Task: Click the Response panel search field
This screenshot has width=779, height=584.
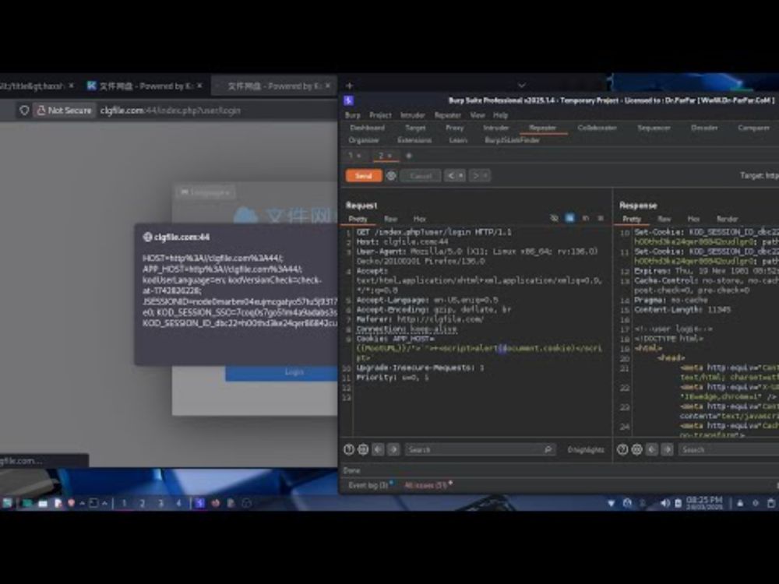Action: (x=728, y=449)
